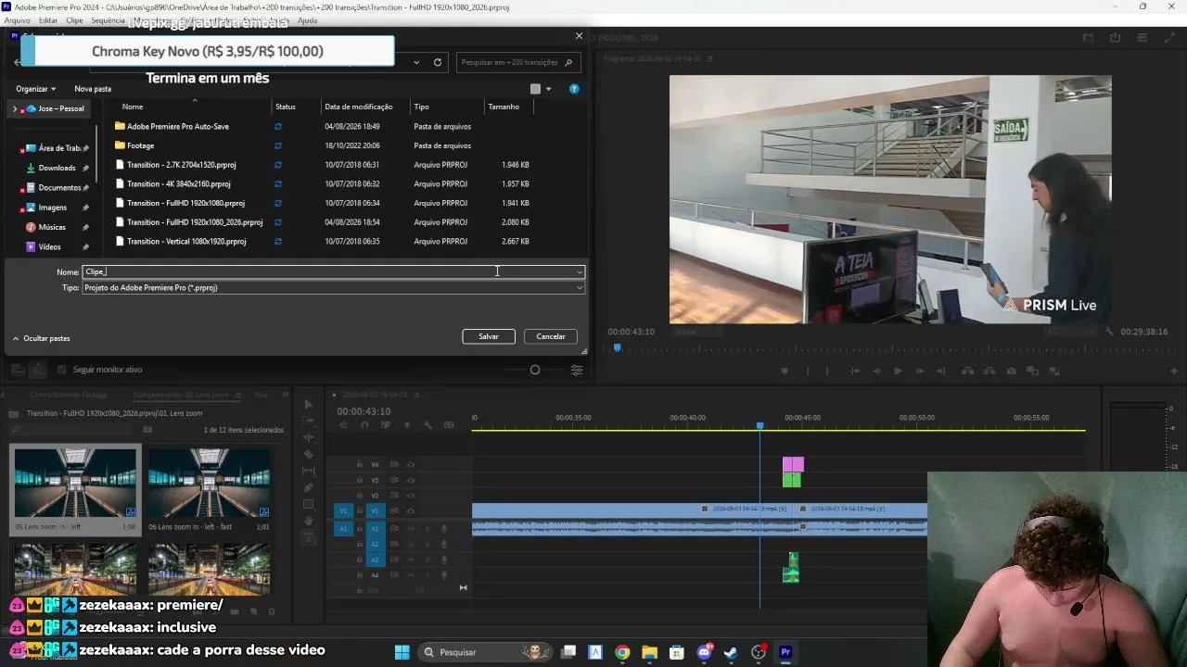
Task: Click the Cancelar button
Action: (551, 336)
